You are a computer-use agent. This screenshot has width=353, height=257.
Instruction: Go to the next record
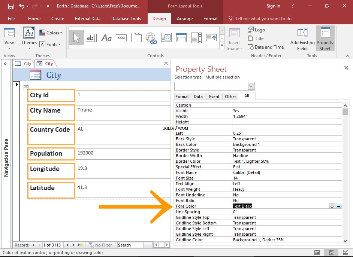pyautogui.click(x=68, y=245)
